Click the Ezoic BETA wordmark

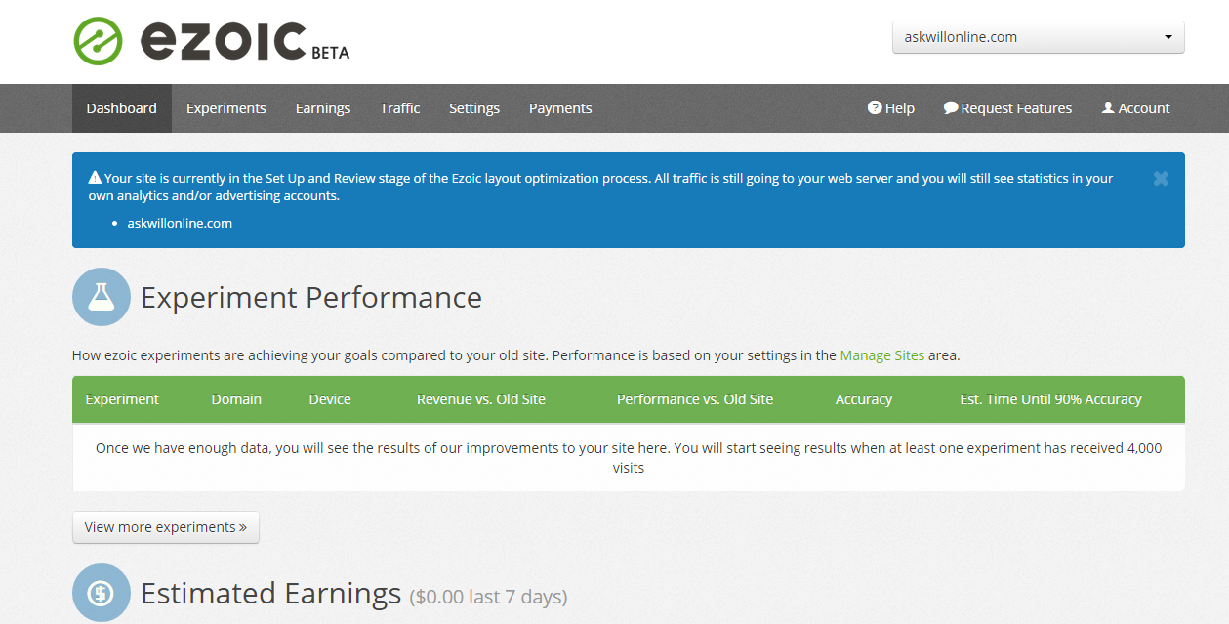[244, 41]
